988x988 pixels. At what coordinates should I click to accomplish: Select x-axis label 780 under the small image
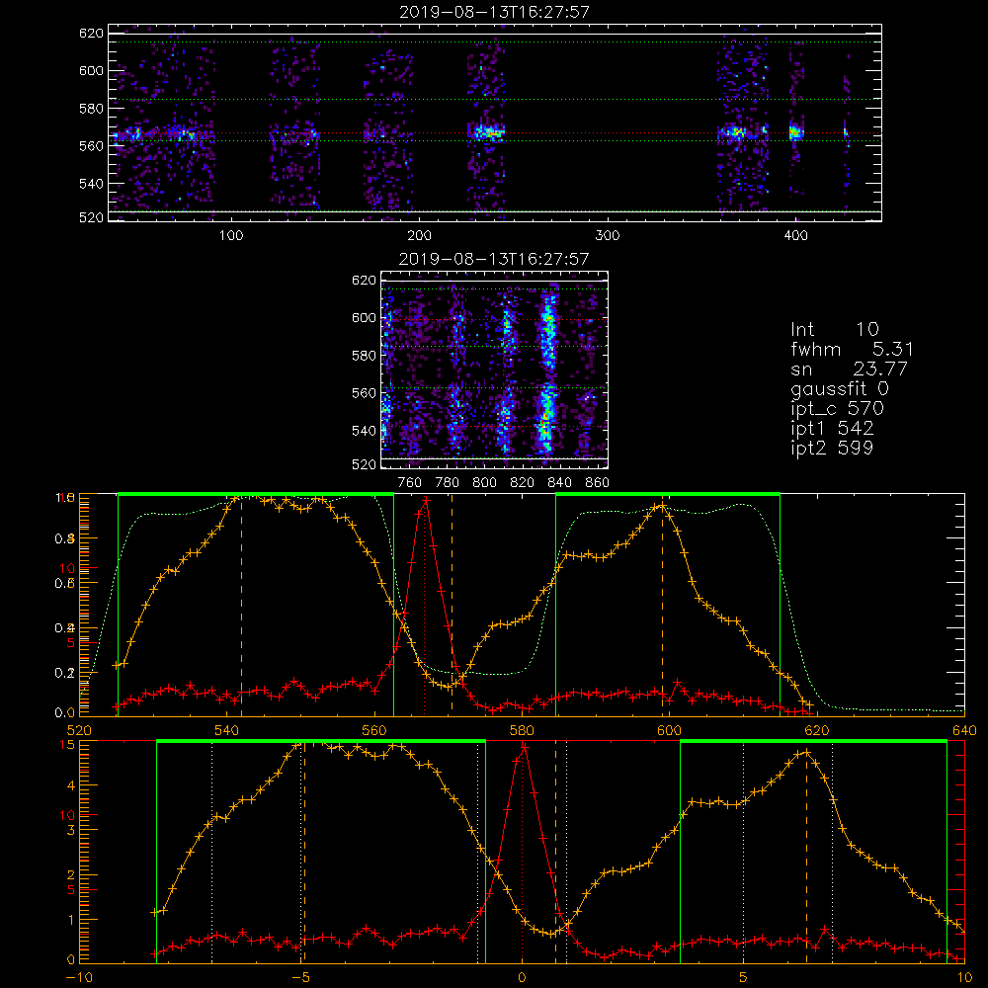[448, 483]
